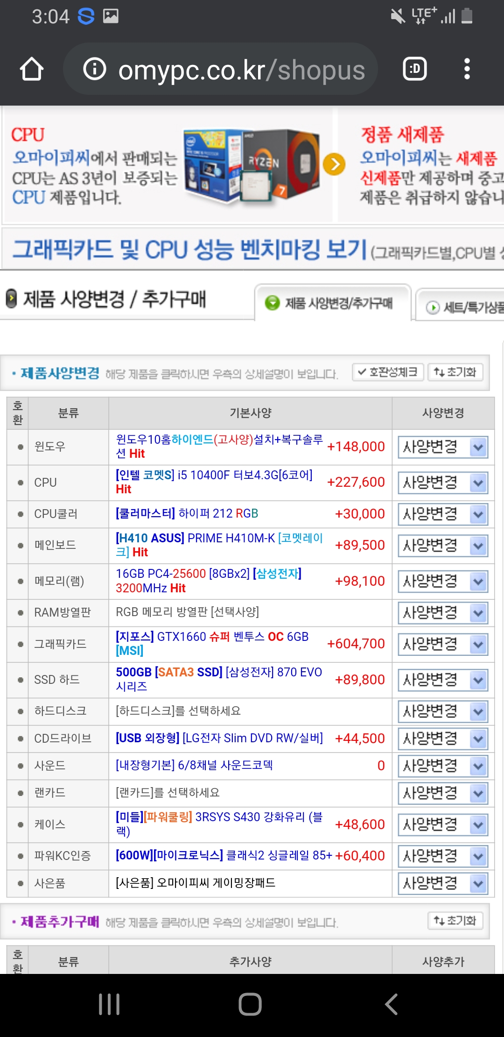Click the 인텔 코멧S i5 10400F product link
This screenshot has width=504, height=1037.
coord(214,482)
